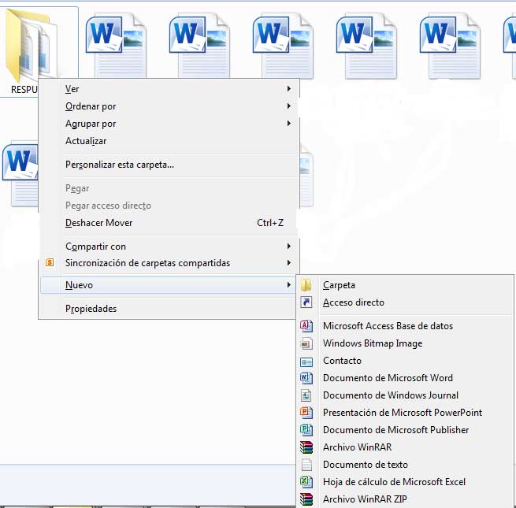Click the Archivo WinRAR books icon
Image resolution: width=516 pixels, height=508 pixels.
306,447
